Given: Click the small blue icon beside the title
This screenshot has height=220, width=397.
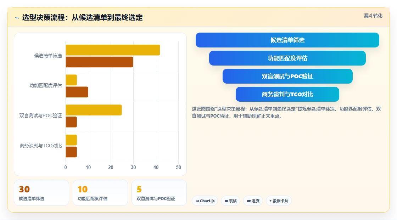Looking at the screenshot, I should tap(17, 18).
